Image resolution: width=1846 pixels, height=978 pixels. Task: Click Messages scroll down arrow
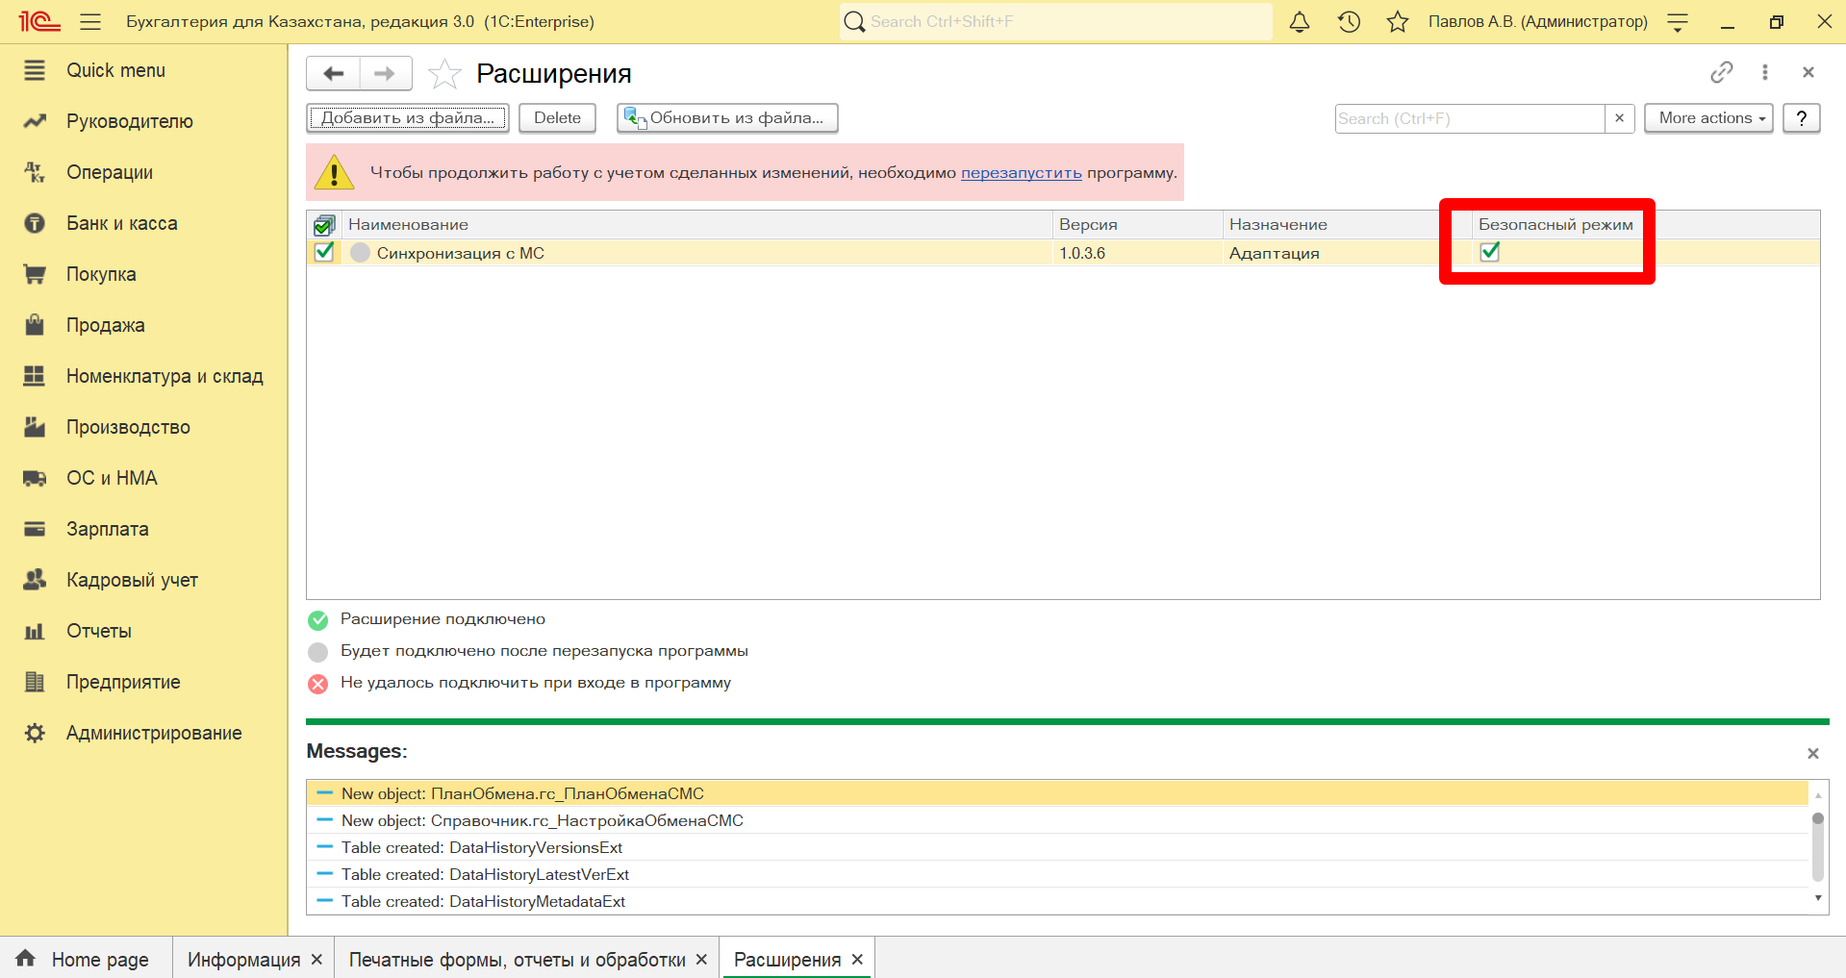[1818, 898]
